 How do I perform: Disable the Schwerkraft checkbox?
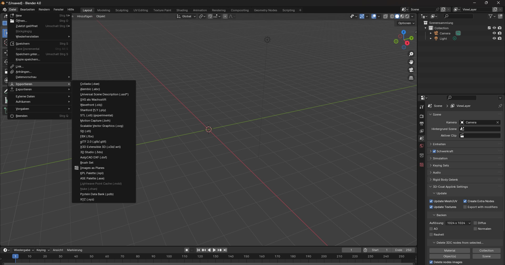coord(434,151)
